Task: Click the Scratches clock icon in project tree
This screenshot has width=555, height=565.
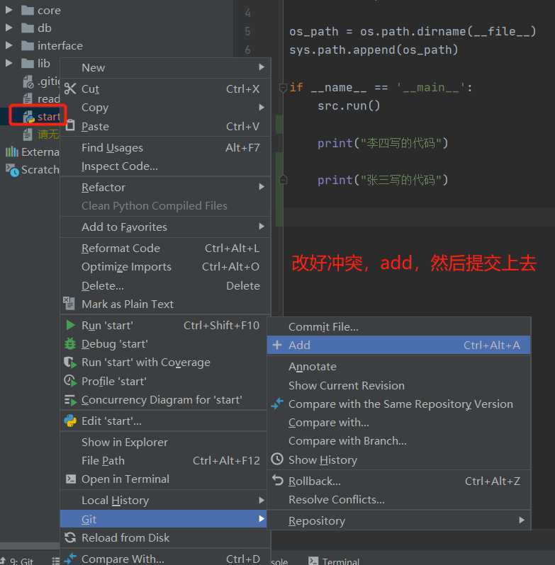Action: (x=12, y=170)
